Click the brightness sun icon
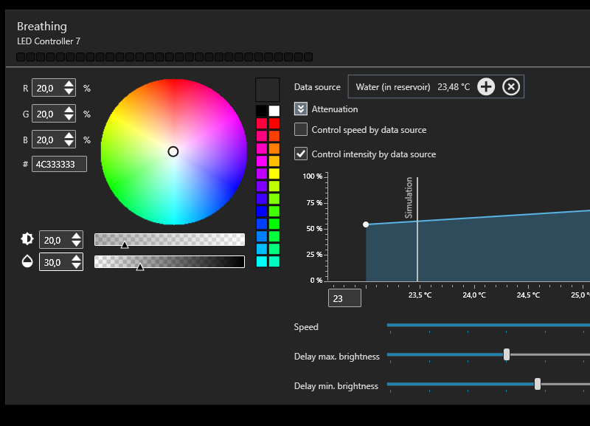The height and width of the screenshot is (426, 590). click(x=27, y=239)
